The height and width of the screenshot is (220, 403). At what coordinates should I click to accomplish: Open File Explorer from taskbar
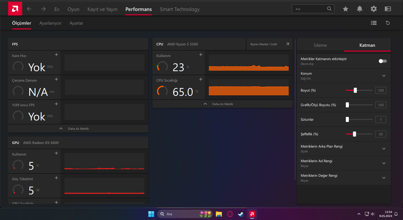click(x=219, y=214)
